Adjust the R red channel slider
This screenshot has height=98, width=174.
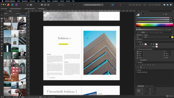153,18
